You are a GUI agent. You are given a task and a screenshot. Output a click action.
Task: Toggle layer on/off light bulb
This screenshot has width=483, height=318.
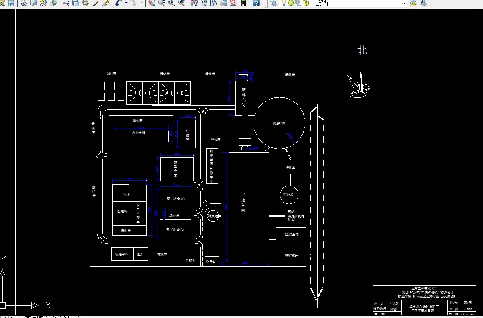point(284,3)
